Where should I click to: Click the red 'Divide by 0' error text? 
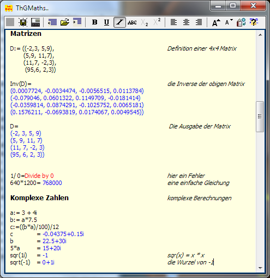click(39, 176)
